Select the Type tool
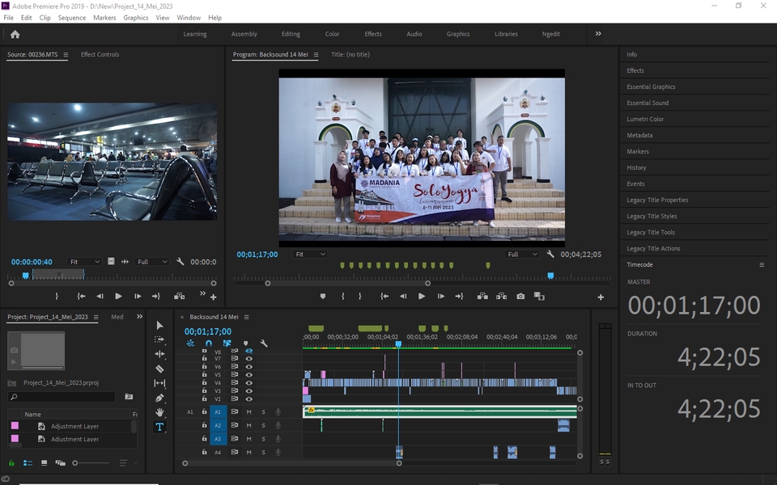777x485 pixels. tap(159, 427)
